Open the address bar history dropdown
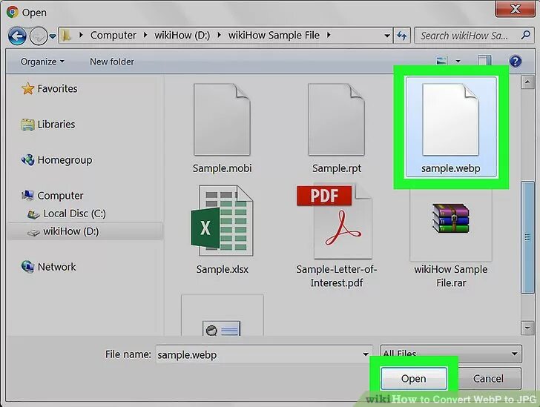 (387, 36)
